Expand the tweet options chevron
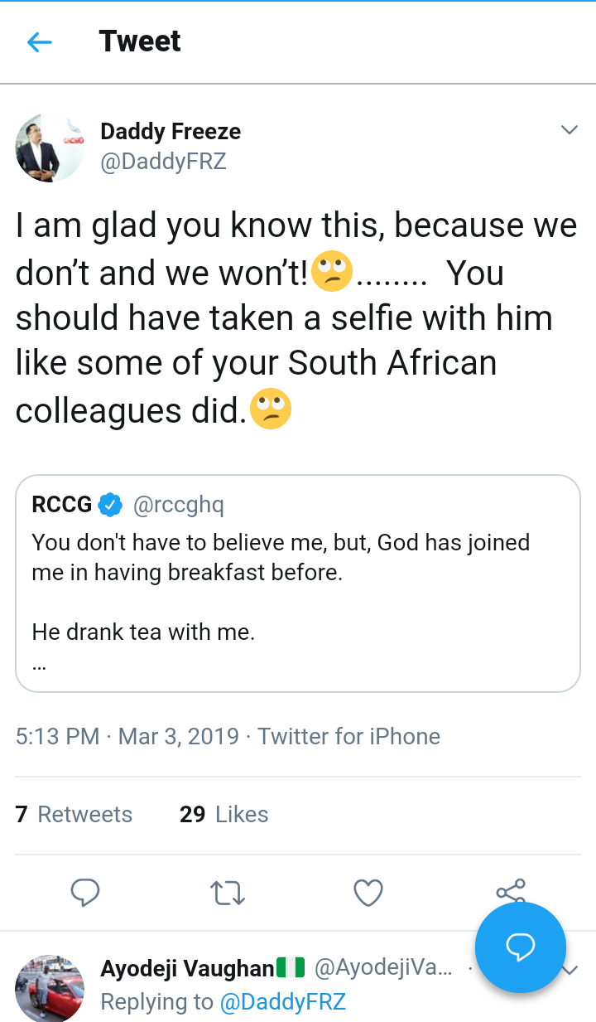This screenshot has height=1022, width=596. pyautogui.click(x=569, y=130)
